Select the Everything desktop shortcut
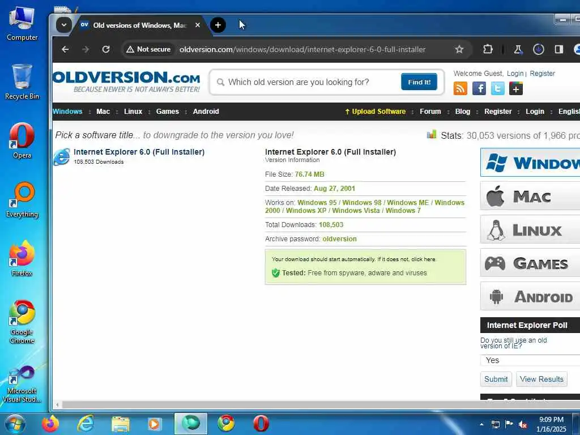This screenshot has height=435, width=580. (22, 200)
